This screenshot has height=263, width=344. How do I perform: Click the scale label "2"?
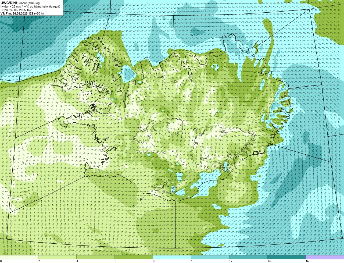(x=39, y=261)
